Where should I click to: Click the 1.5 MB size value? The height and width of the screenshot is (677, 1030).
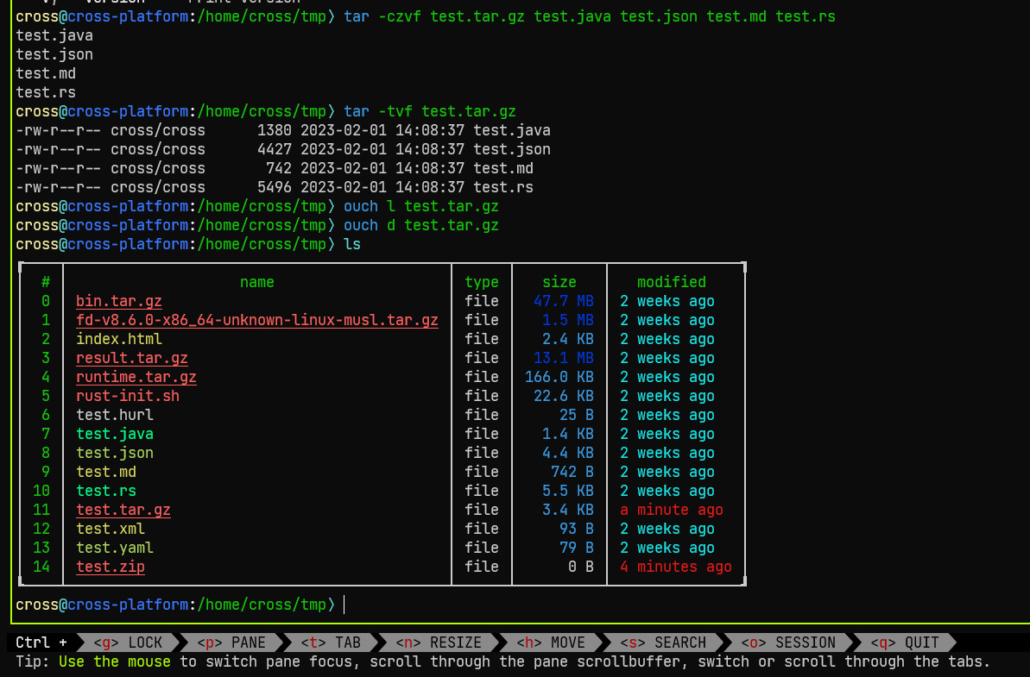click(x=567, y=320)
